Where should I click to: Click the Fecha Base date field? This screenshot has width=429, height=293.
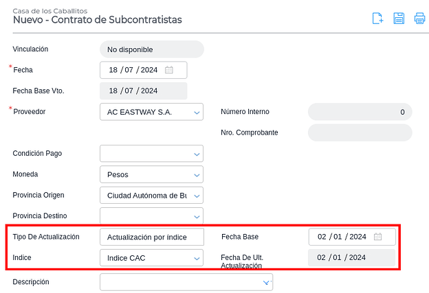pos(342,237)
